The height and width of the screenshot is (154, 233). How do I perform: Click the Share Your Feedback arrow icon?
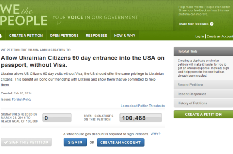(212, 24)
